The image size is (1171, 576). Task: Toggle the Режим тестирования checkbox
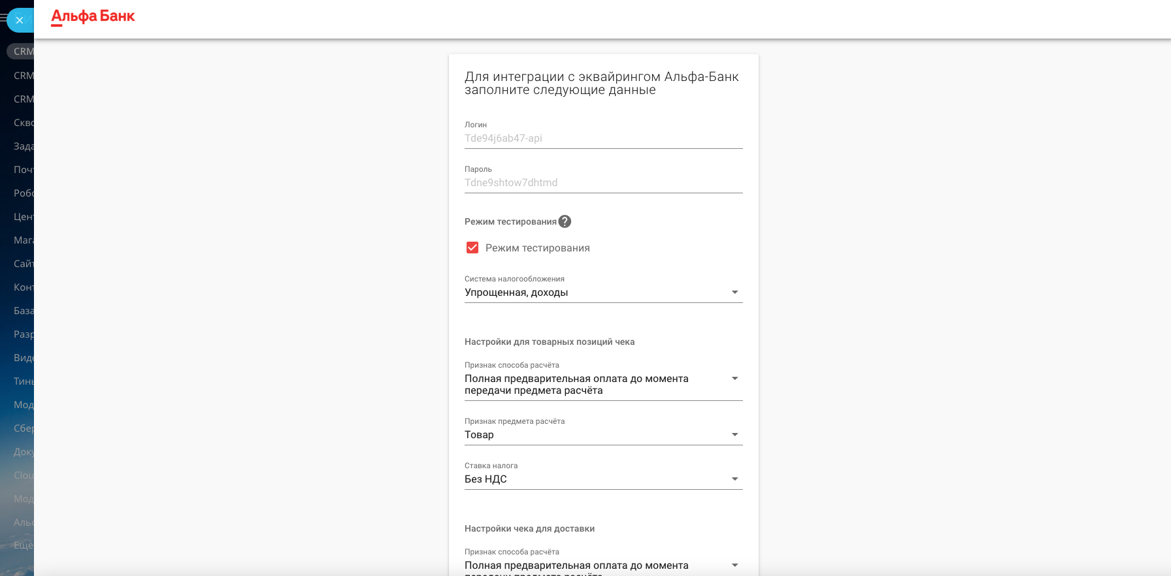472,248
